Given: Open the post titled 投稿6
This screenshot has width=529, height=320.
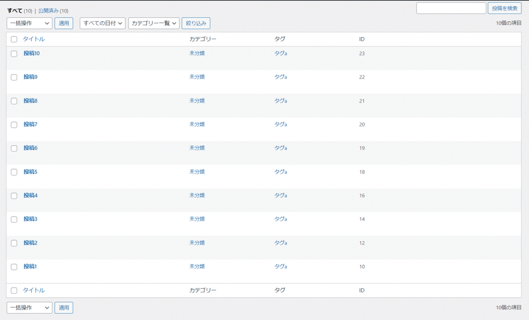Looking at the screenshot, I should [30, 148].
